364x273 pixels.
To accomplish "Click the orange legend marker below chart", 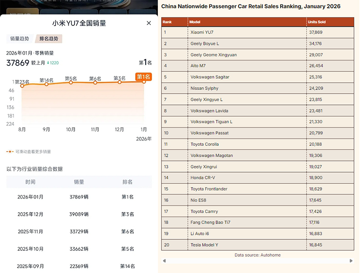I will (x=10, y=152).
